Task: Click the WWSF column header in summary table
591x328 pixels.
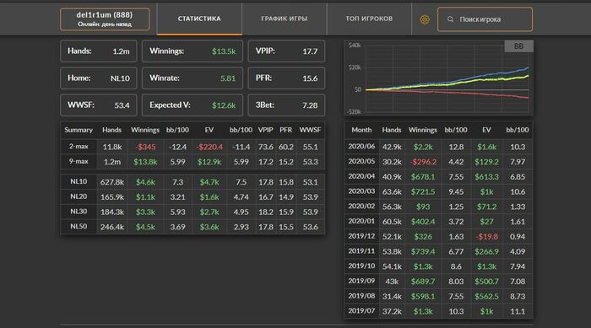Action: [x=310, y=130]
